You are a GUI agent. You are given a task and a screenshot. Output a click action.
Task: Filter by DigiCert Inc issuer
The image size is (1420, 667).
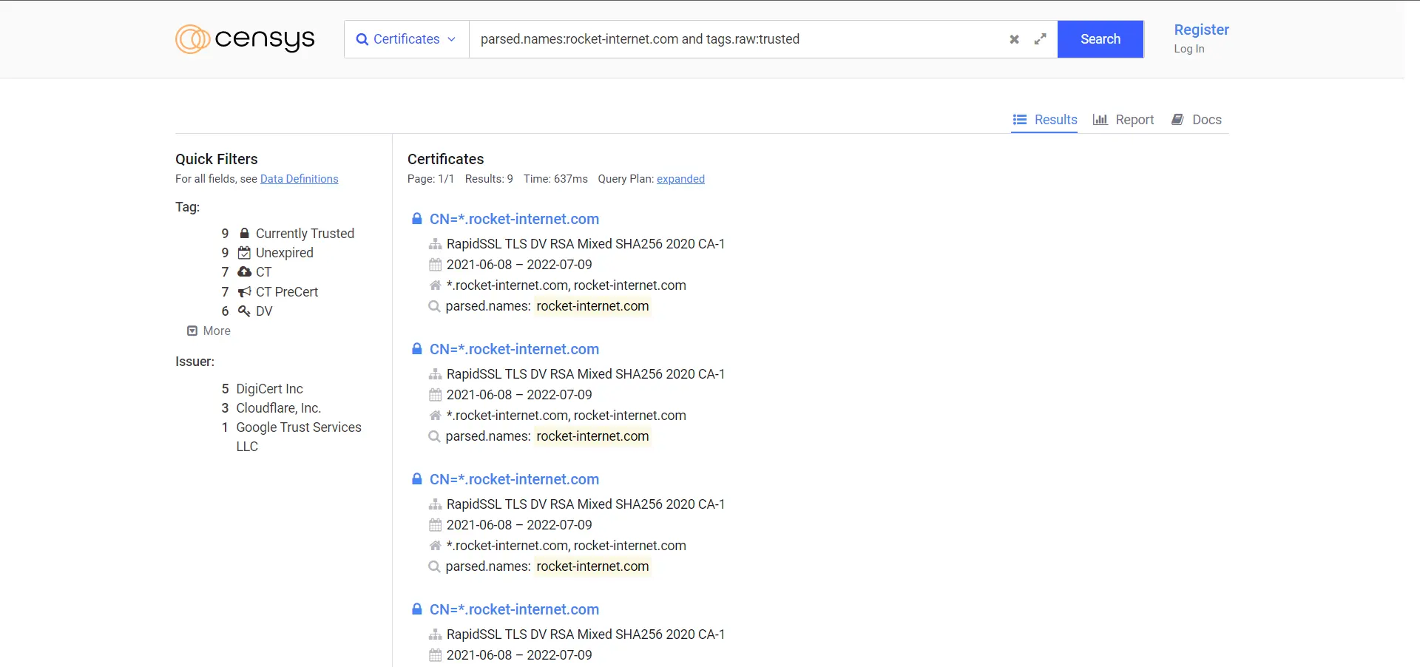point(269,389)
